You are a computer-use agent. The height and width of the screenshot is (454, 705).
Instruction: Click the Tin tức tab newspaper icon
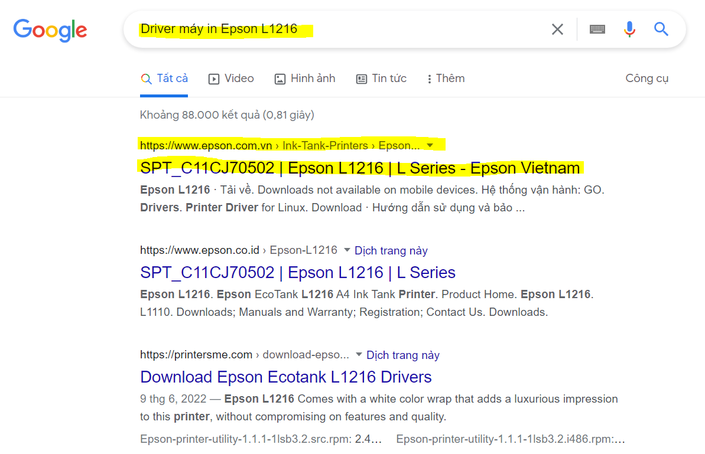(362, 79)
